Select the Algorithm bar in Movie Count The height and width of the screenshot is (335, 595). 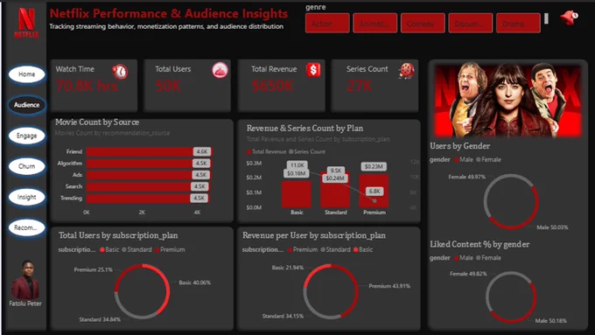149,164
